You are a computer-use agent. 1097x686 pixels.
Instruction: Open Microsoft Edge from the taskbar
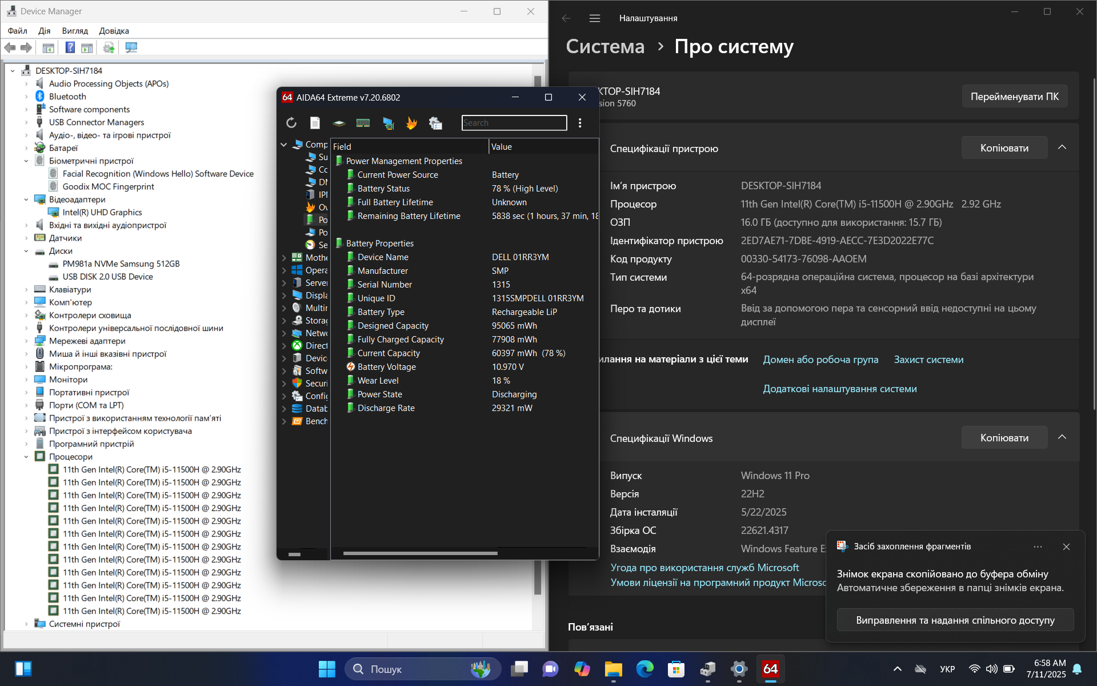(644, 669)
